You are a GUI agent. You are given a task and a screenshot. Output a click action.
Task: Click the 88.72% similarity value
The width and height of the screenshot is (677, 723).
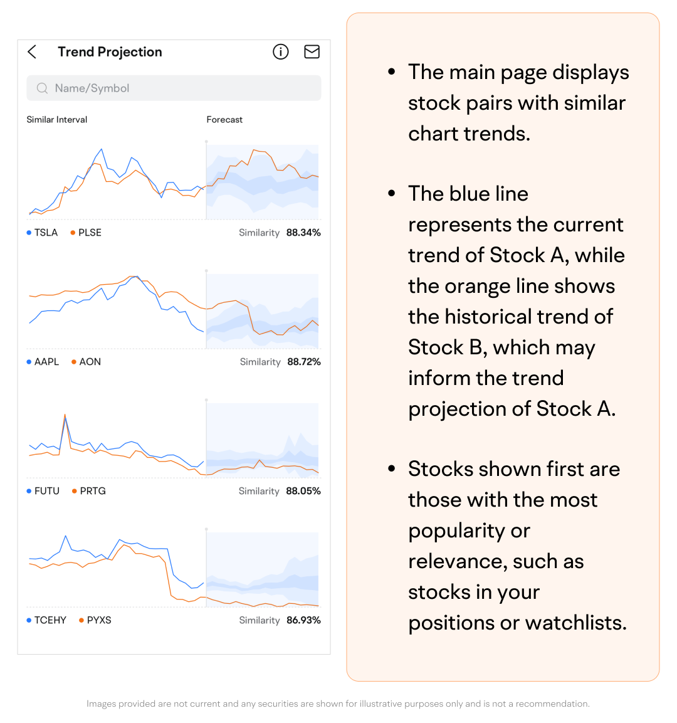click(304, 362)
